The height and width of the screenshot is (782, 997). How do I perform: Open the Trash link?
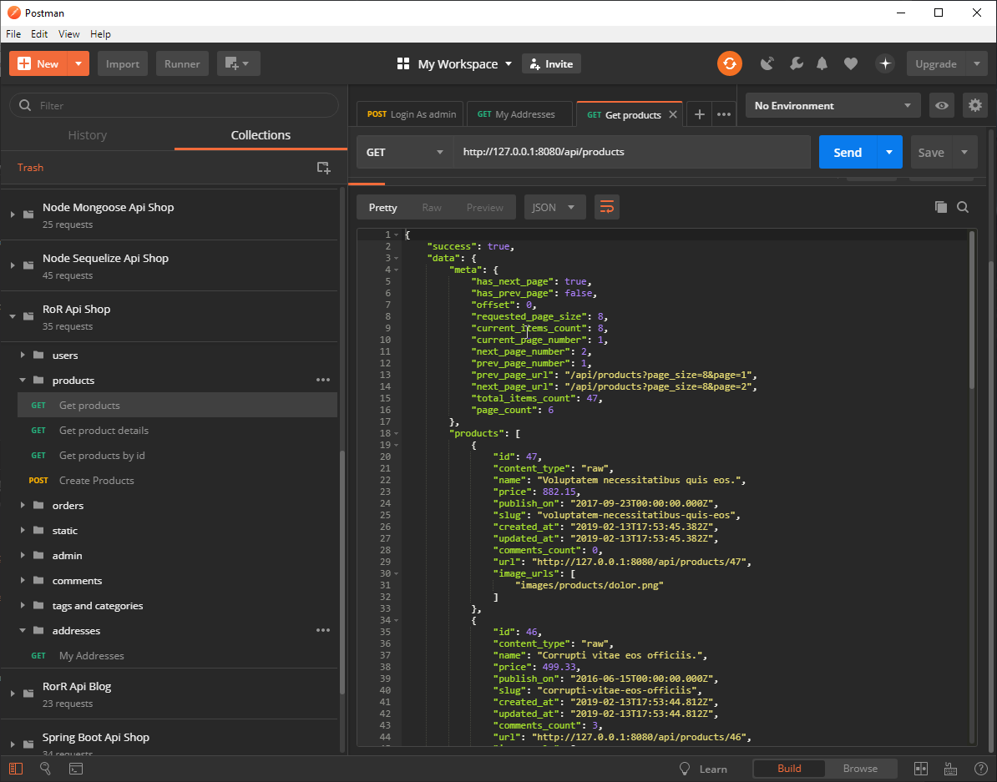click(31, 167)
